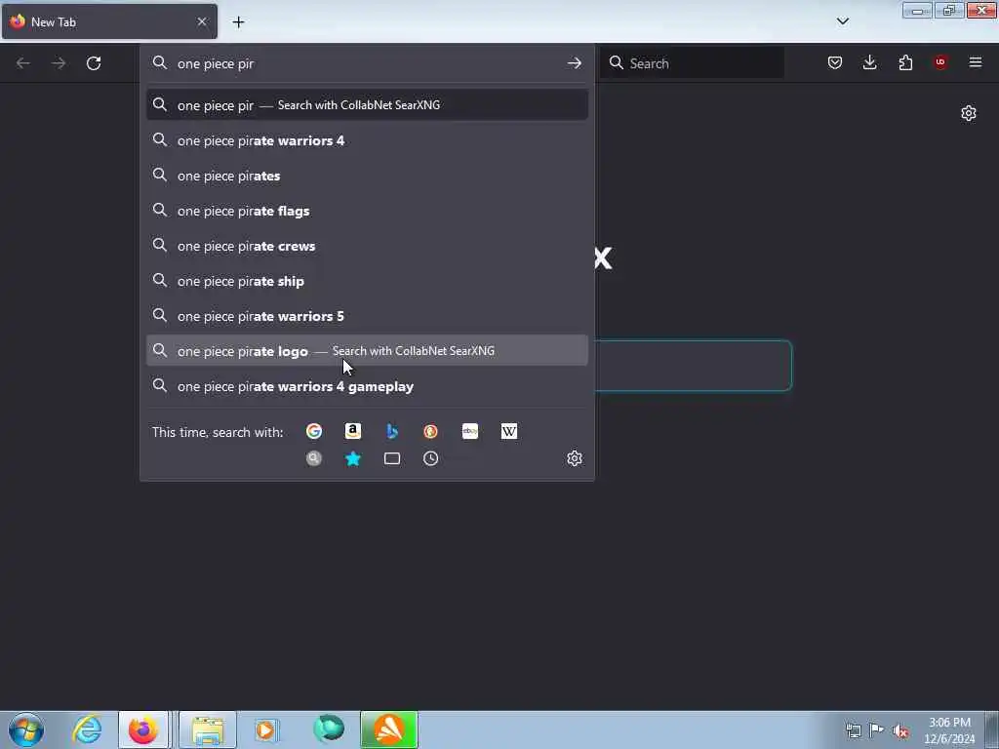Open the orange-icon app in the taskbar
Viewport: 999px width, 749px height.
click(x=389, y=729)
